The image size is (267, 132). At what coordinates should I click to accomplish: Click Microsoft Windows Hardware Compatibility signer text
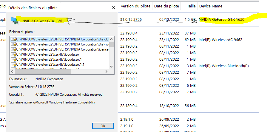[x=65, y=102]
